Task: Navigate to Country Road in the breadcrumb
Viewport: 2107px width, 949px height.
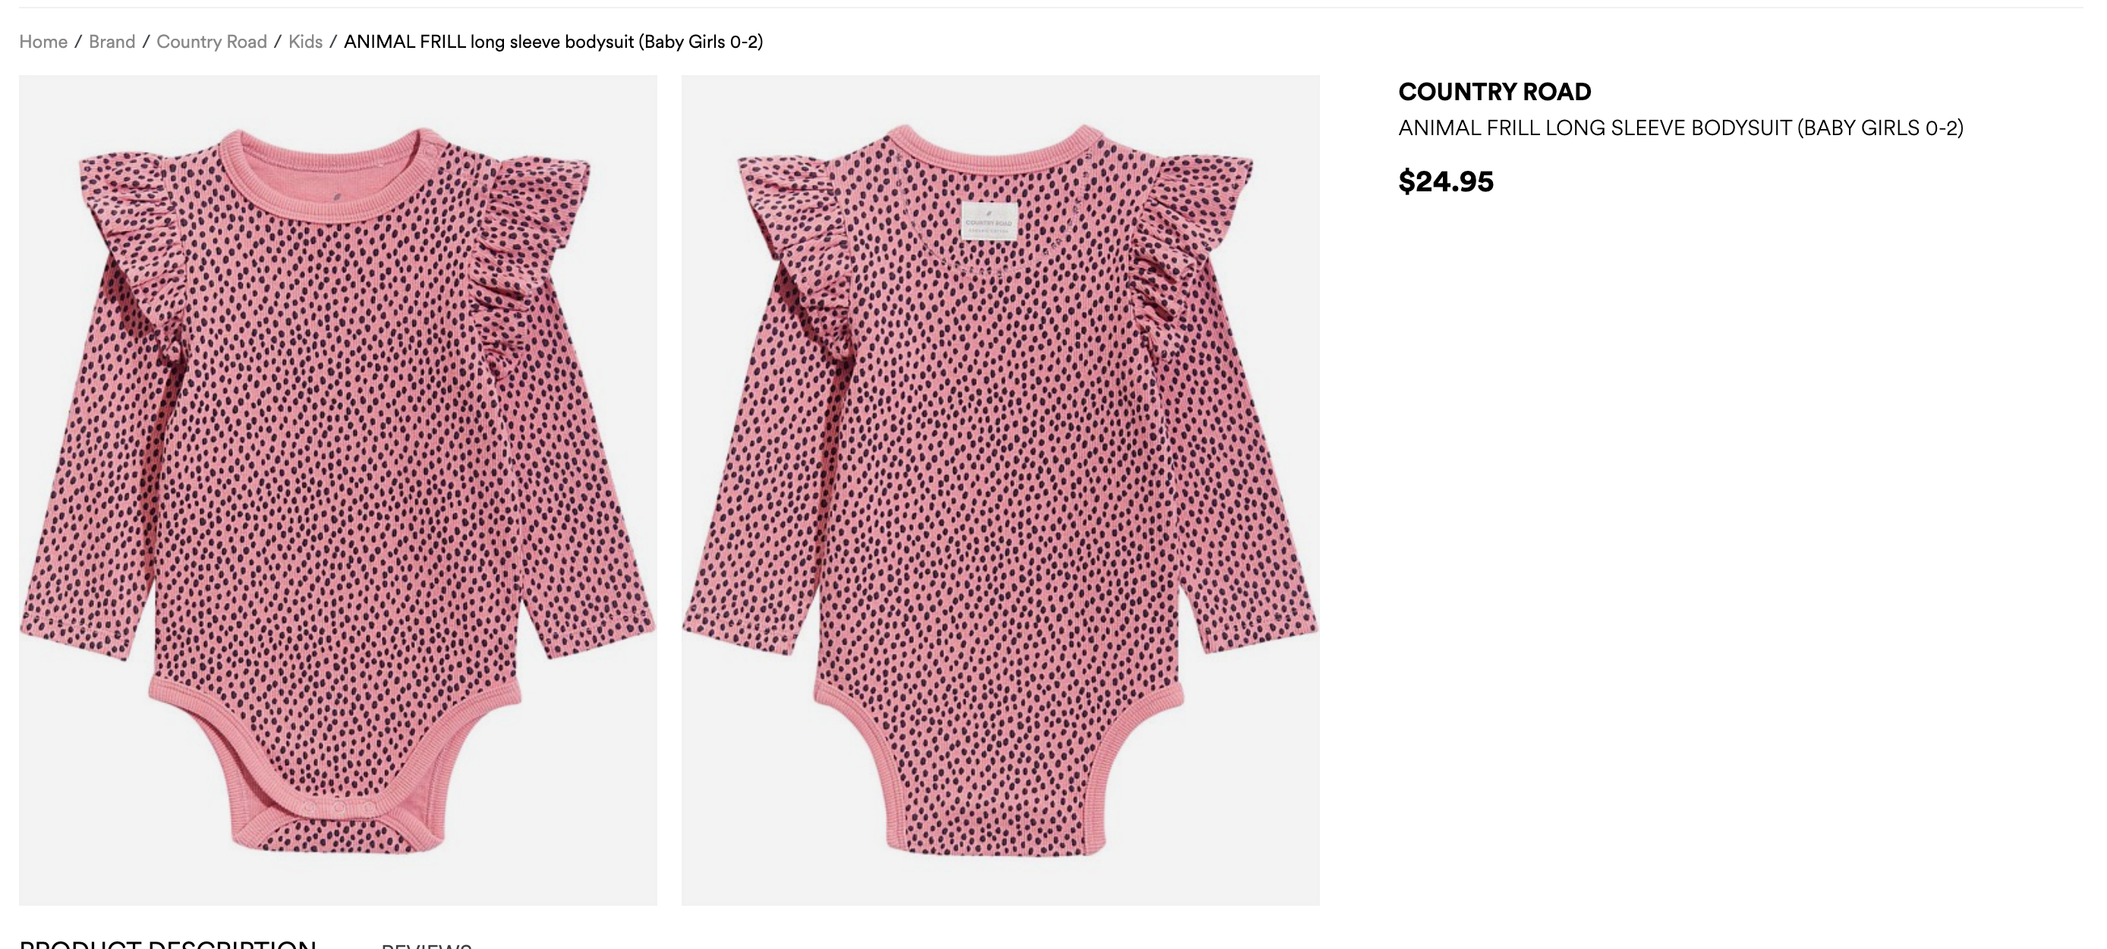Action: pos(212,42)
